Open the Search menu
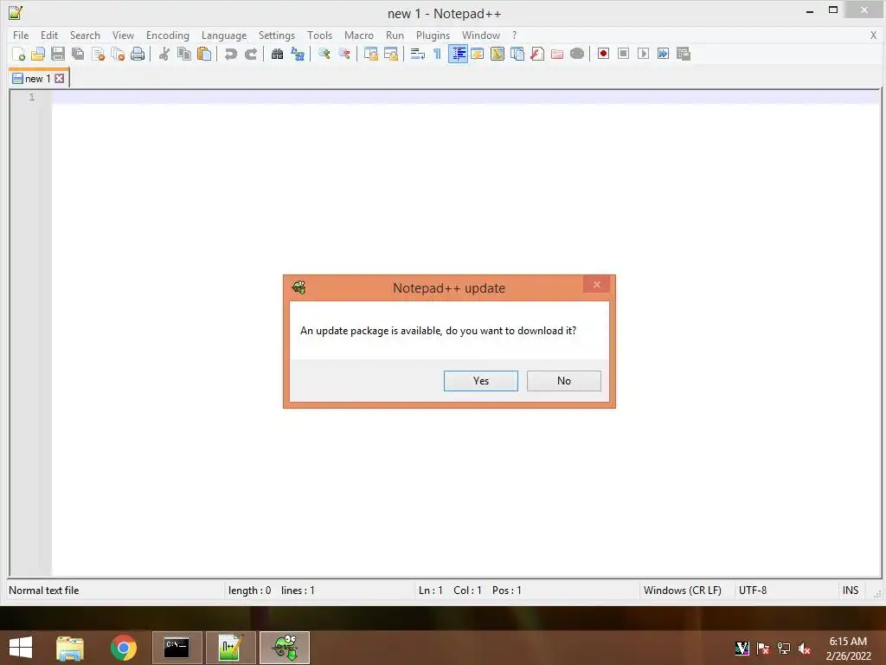 click(x=85, y=35)
